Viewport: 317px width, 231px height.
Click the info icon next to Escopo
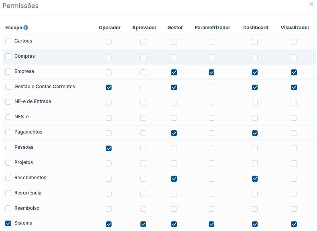(26, 28)
